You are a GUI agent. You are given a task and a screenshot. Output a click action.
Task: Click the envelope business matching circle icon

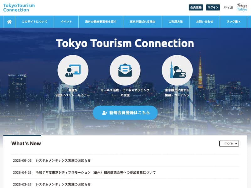[x=125, y=70]
